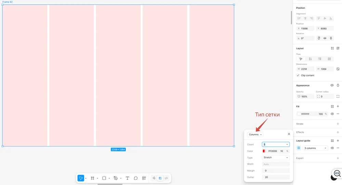The height and width of the screenshot is (185, 342).
Task: Click the Opacity 100% field
Action: [x=305, y=96]
